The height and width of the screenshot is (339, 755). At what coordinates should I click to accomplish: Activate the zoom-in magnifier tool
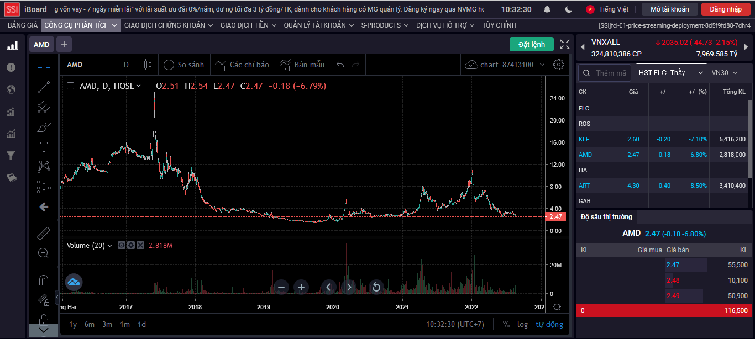point(44,253)
